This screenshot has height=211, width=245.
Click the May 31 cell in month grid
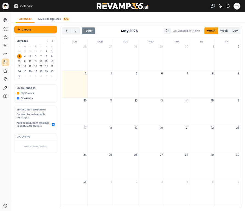(x=75, y=193)
